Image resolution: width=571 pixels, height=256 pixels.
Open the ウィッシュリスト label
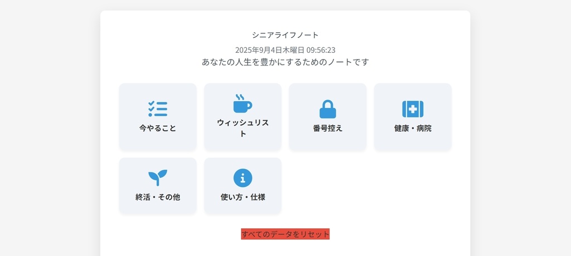[x=243, y=128]
